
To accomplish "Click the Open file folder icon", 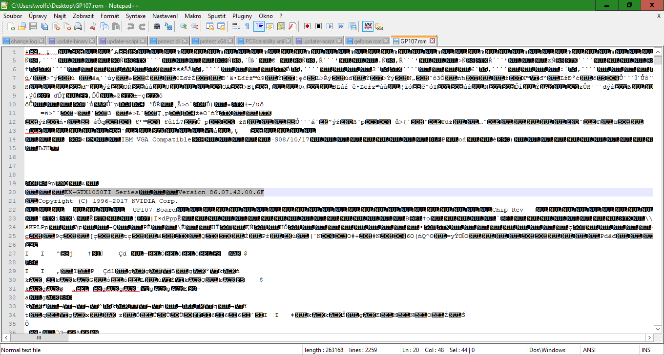I will [22, 26].
